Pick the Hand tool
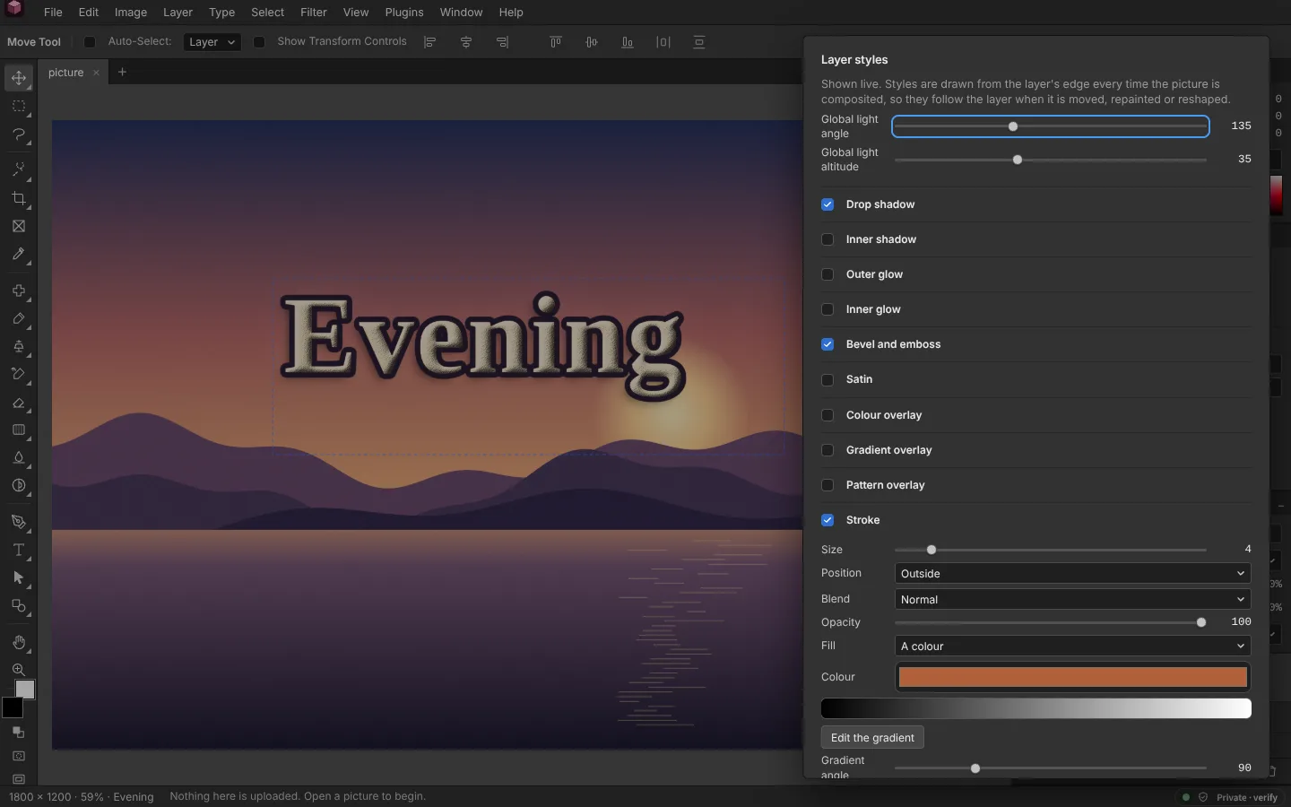The height and width of the screenshot is (807, 1291). tap(19, 643)
